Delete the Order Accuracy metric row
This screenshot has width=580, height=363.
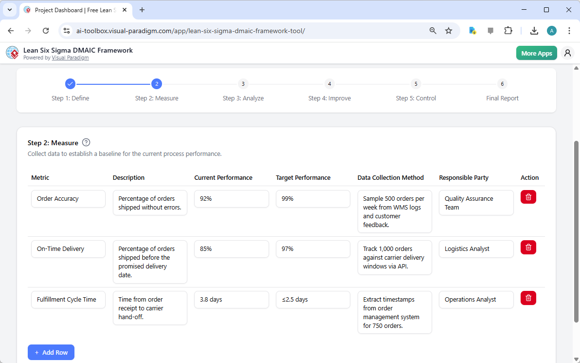pos(528,197)
